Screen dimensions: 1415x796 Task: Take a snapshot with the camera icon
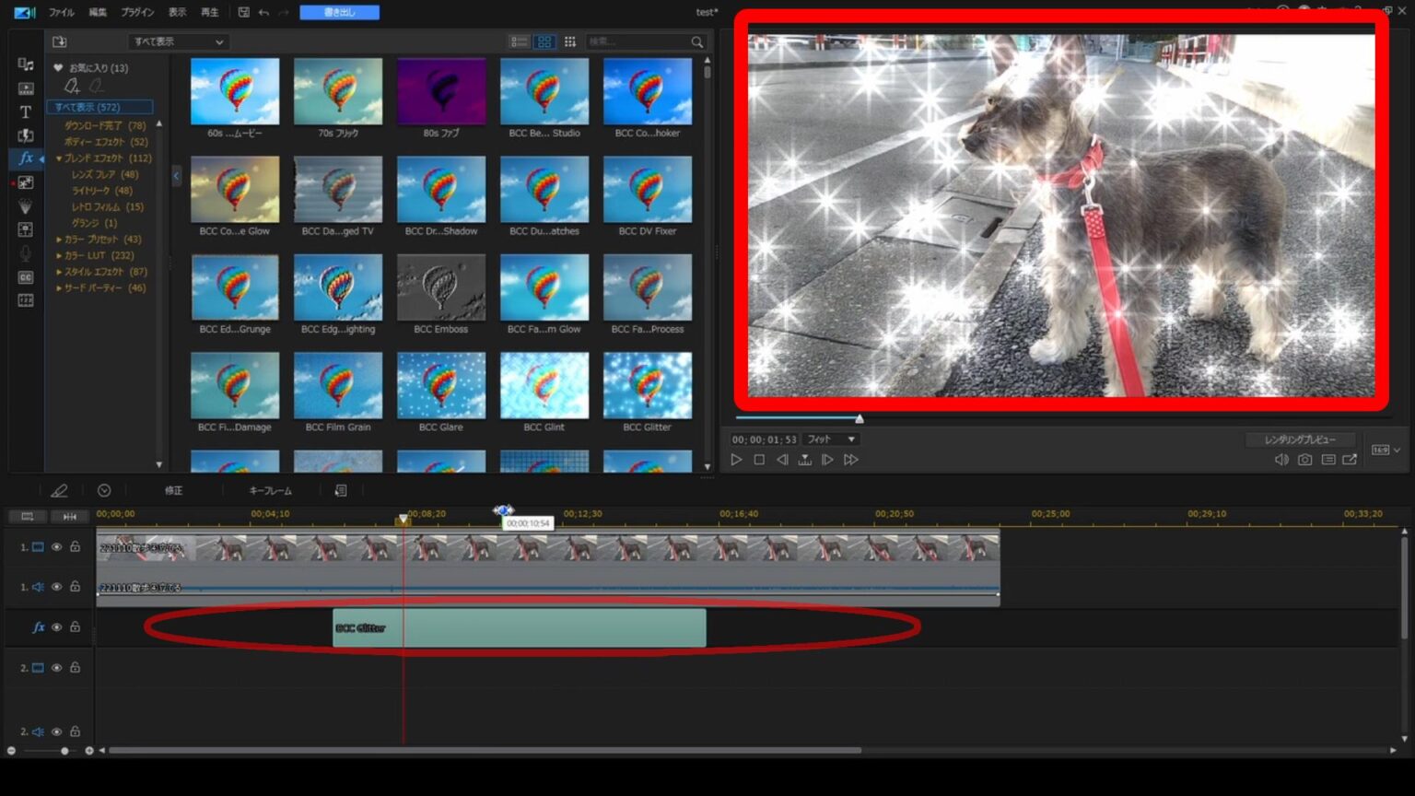(x=1304, y=460)
